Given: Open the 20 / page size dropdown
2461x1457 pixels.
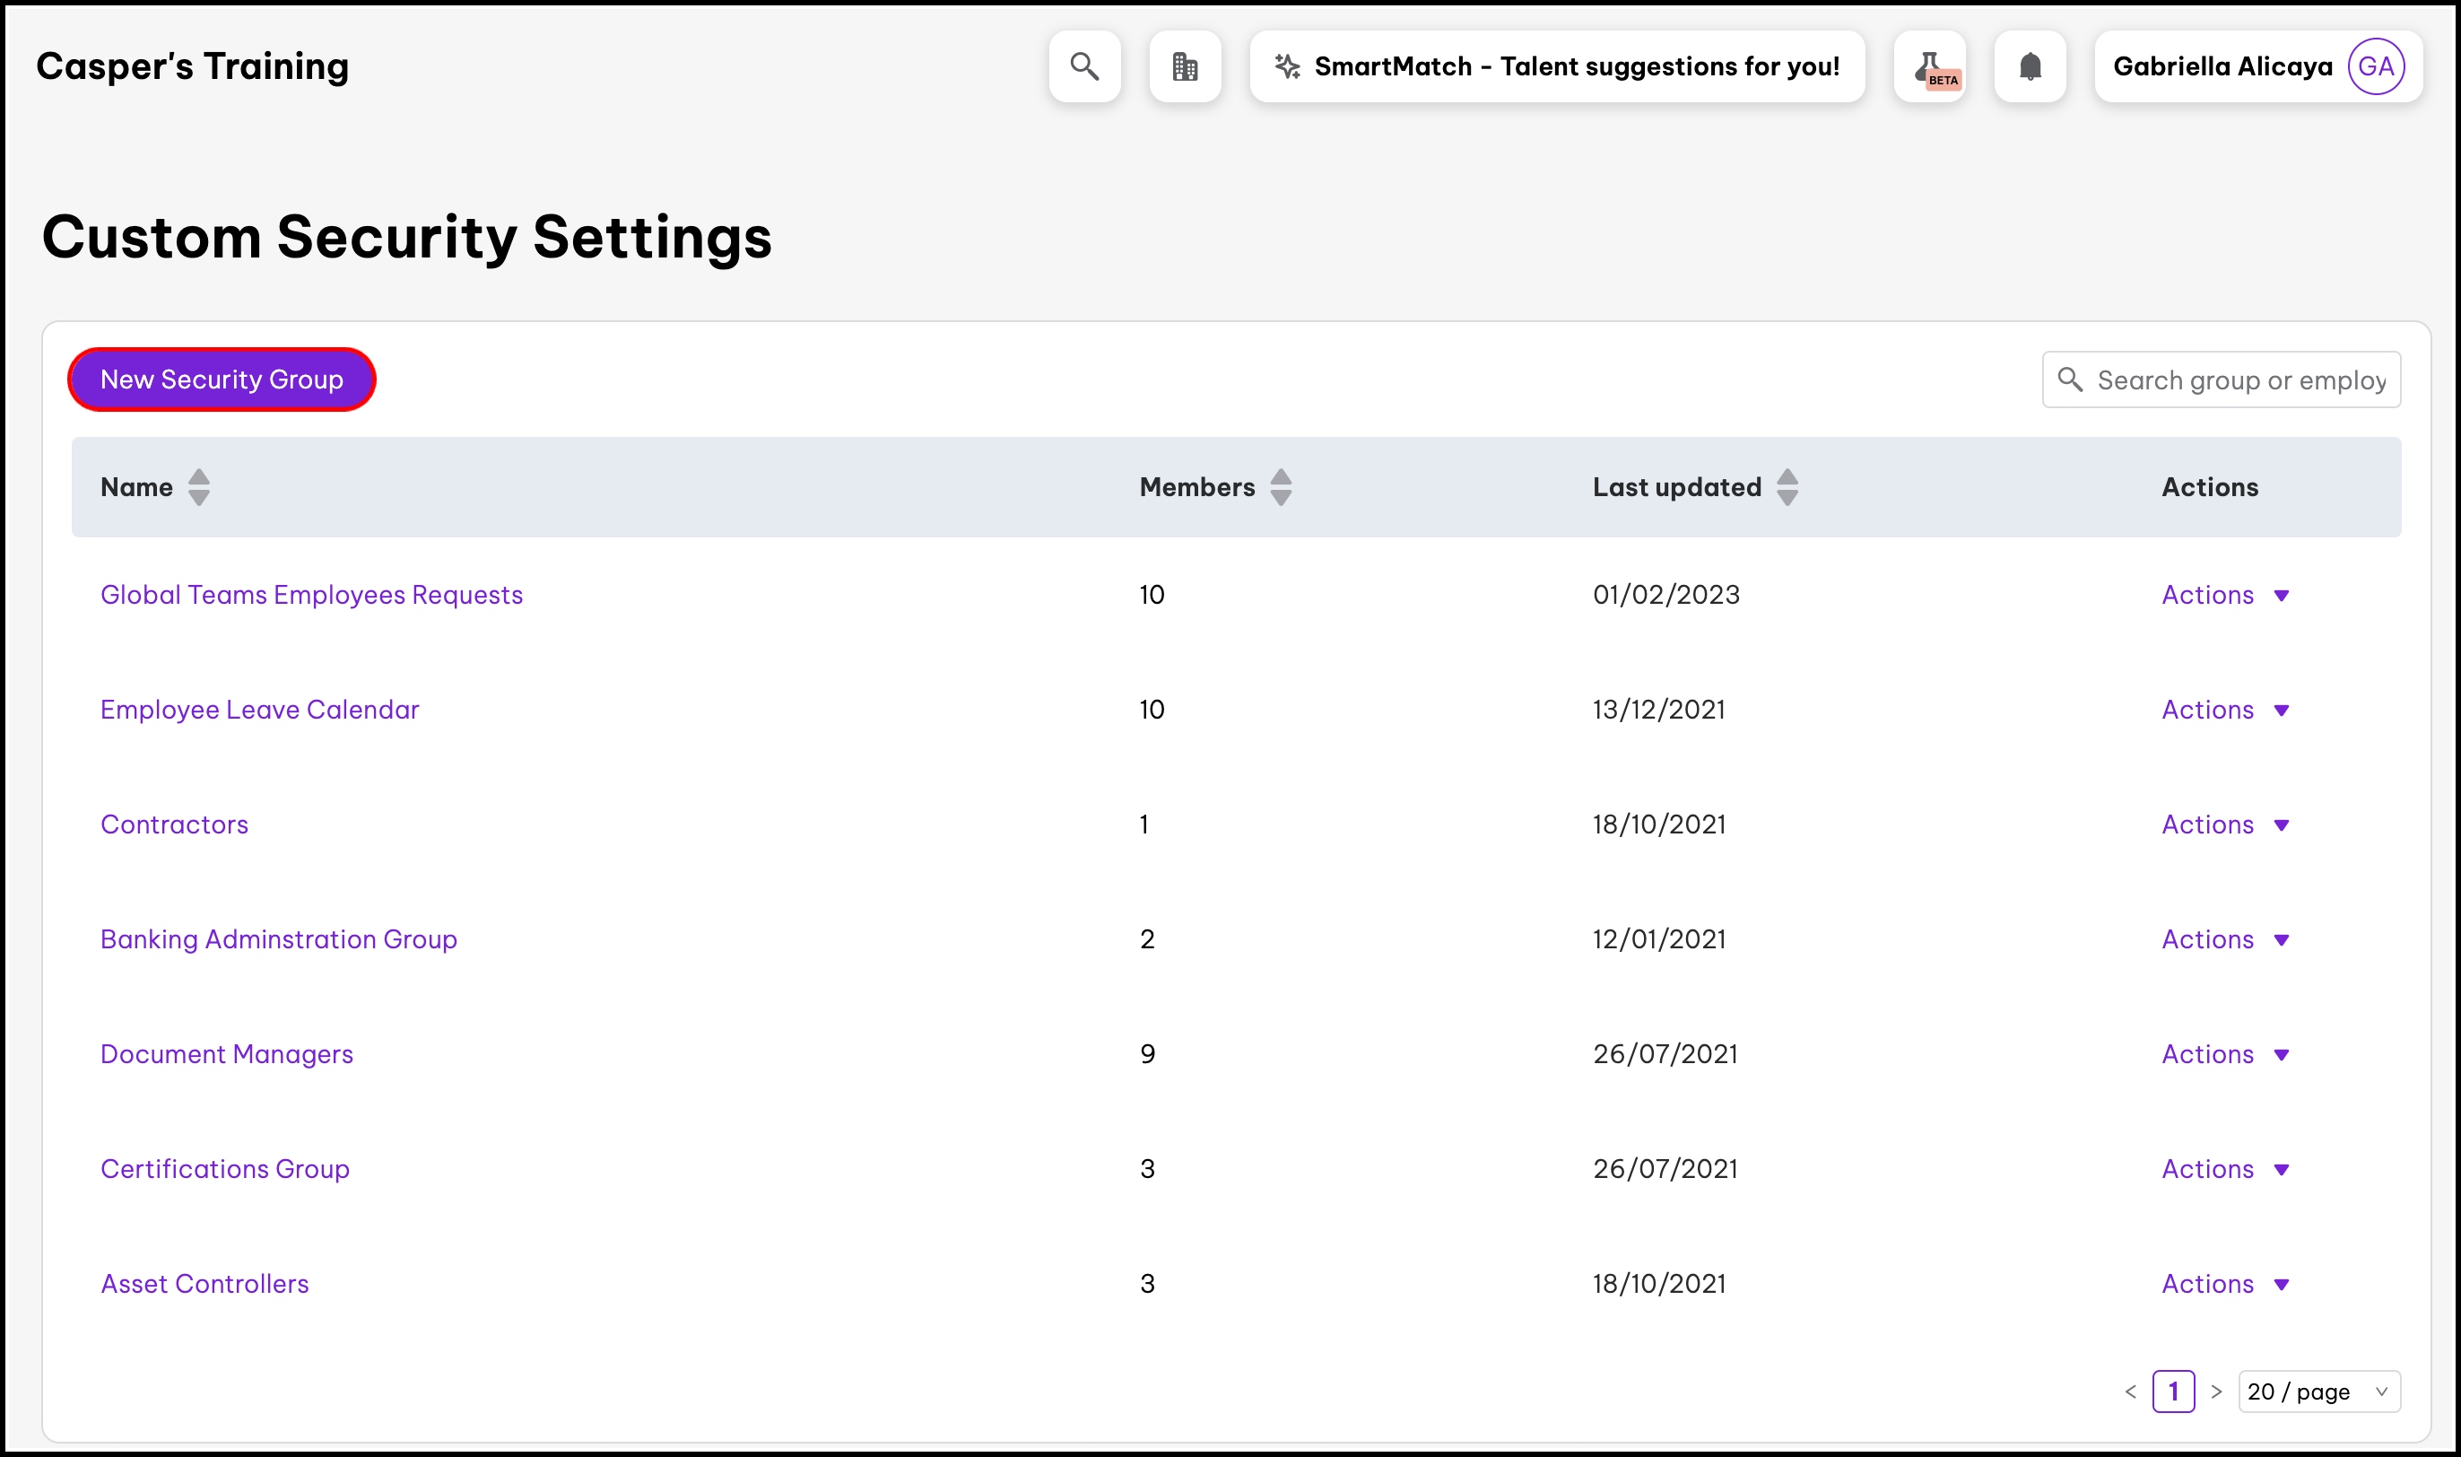Looking at the screenshot, I should [2318, 1392].
